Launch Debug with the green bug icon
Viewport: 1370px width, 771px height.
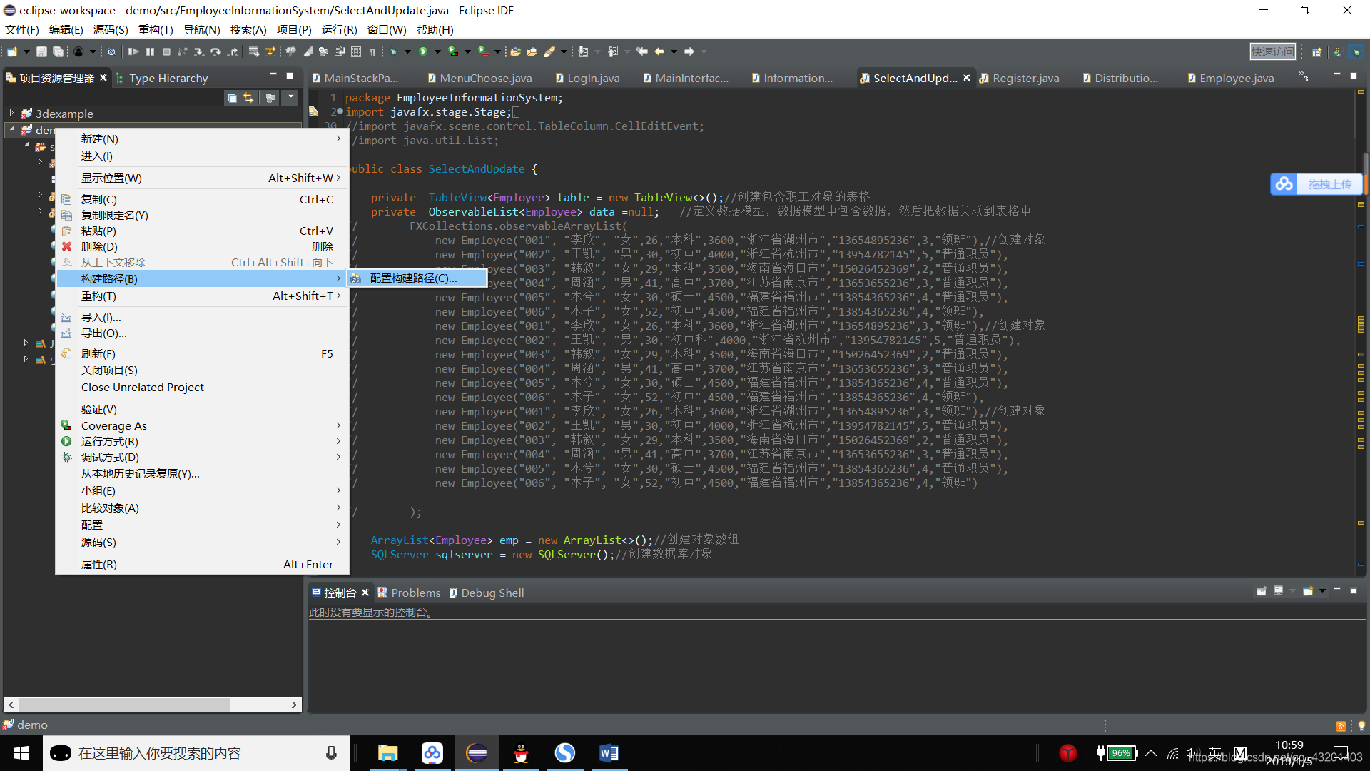click(394, 51)
